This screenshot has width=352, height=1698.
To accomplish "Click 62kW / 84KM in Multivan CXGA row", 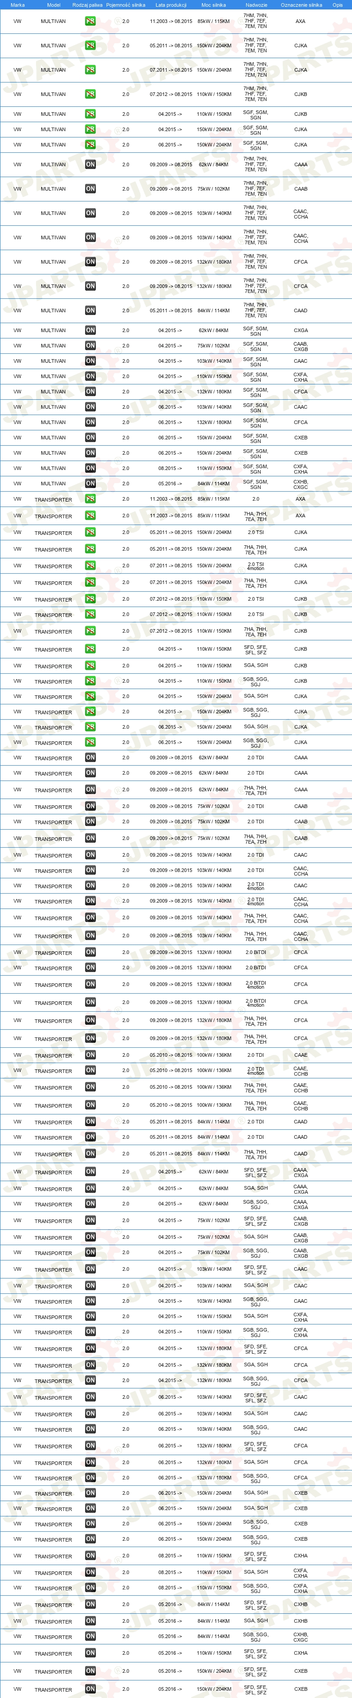I will click(214, 330).
